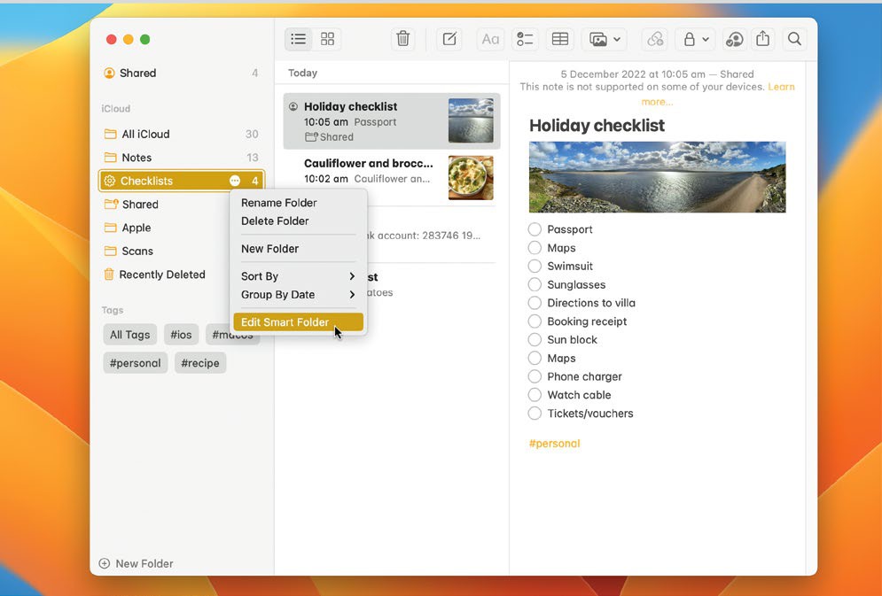Open the photo media dropdown
The image size is (882, 596).
(605, 39)
